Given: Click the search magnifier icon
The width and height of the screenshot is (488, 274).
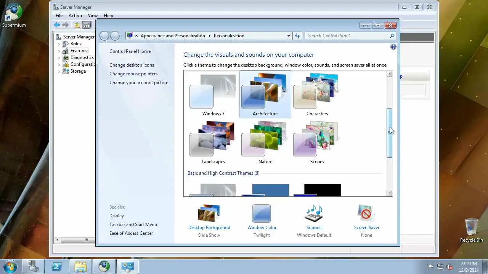Looking at the screenshot, I should [x=392, y=36].
